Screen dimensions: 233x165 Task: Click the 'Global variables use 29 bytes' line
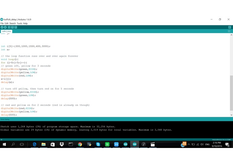pos(86,130)
